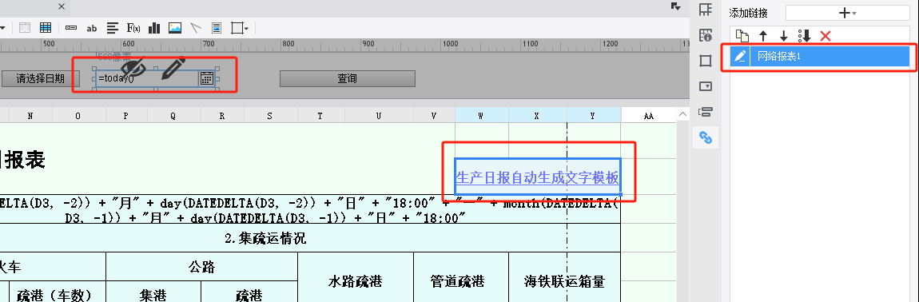The width and height of the screenshot is (919, 302).
Task: Click the '2.集疏运情况' header cell
Action: [265, 239]
